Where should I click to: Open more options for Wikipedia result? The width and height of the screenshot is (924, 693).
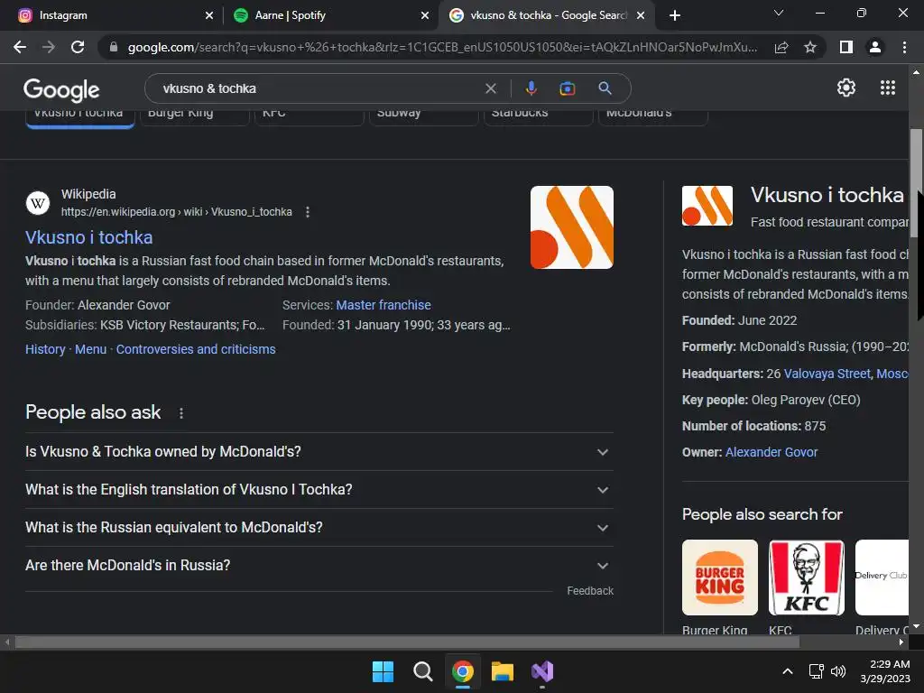coord(308,212)
